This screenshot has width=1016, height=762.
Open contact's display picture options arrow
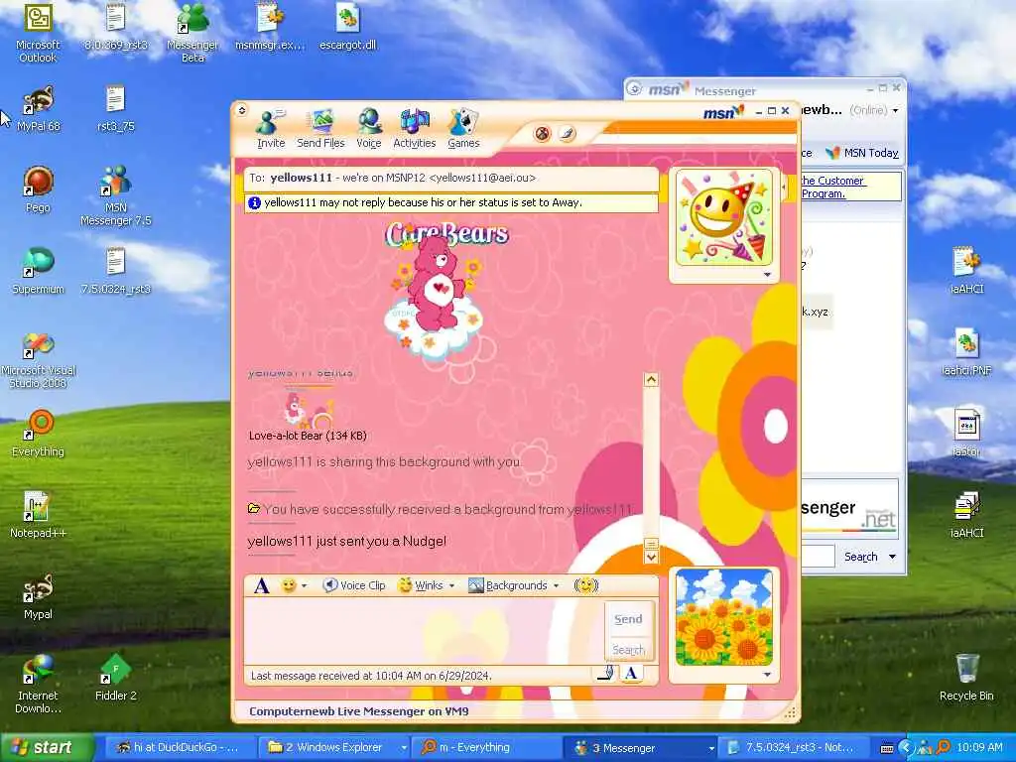click(767, 275)
